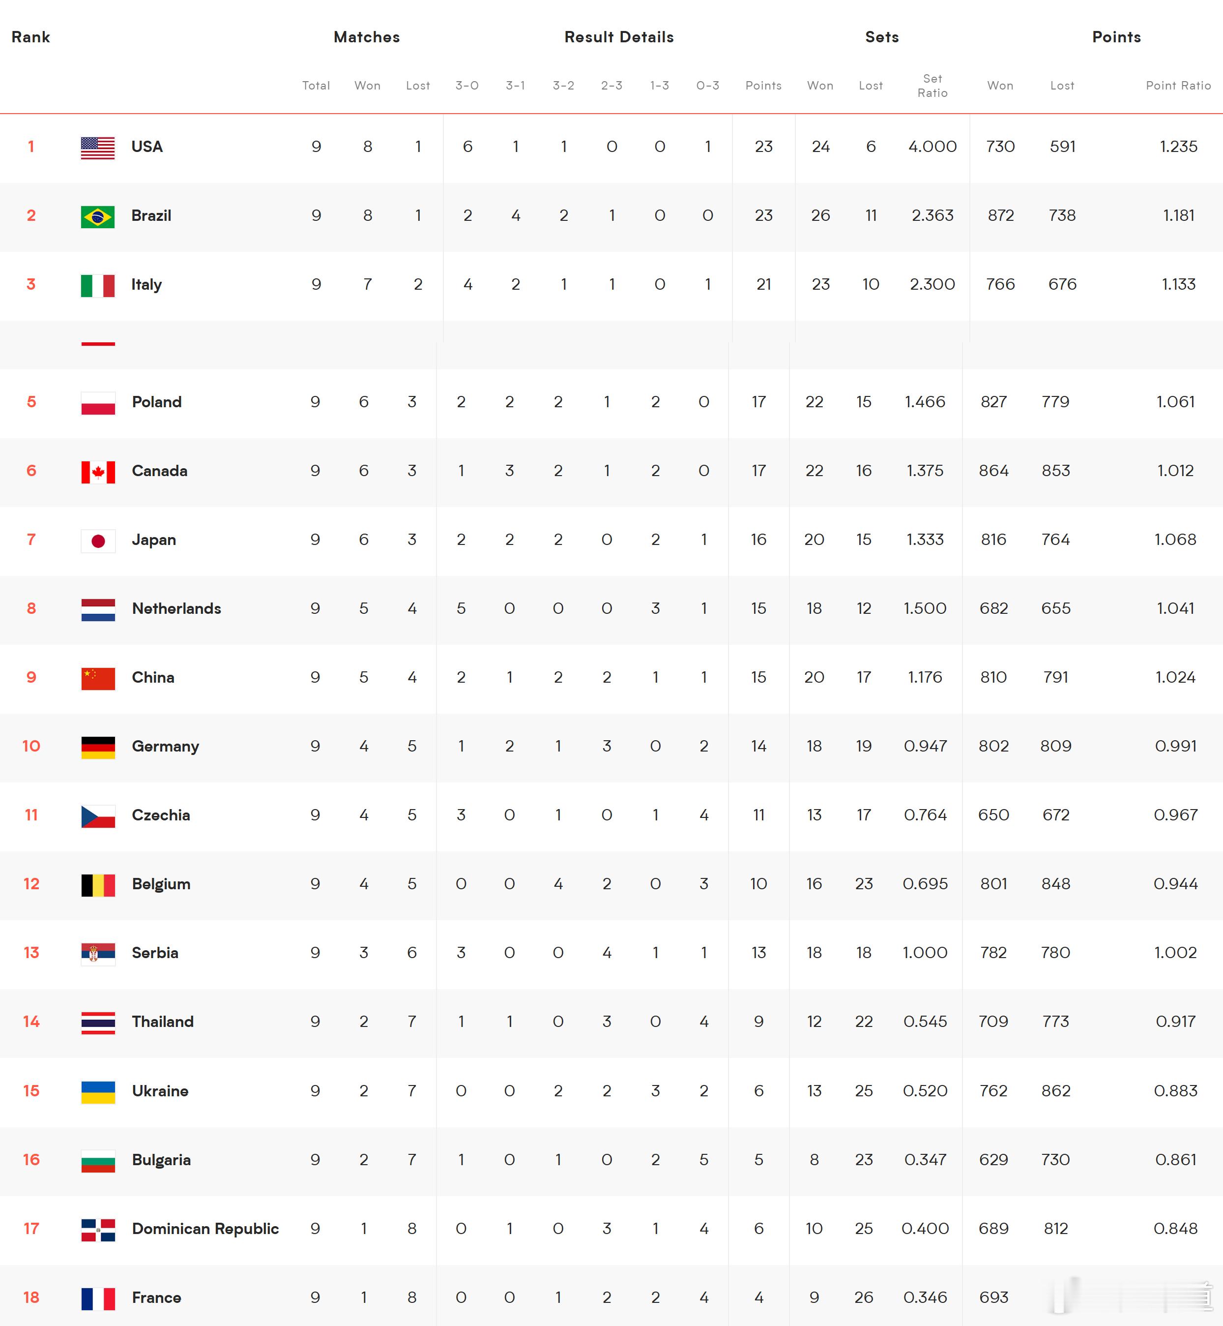Click the Dominican Republic flag icon
1223x1326 pixels.
[x=98, y=1230]
